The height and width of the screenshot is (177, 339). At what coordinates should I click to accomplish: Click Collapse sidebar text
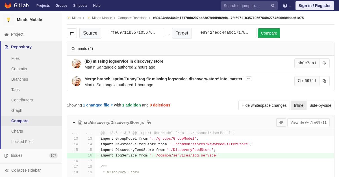click(26, 170)
